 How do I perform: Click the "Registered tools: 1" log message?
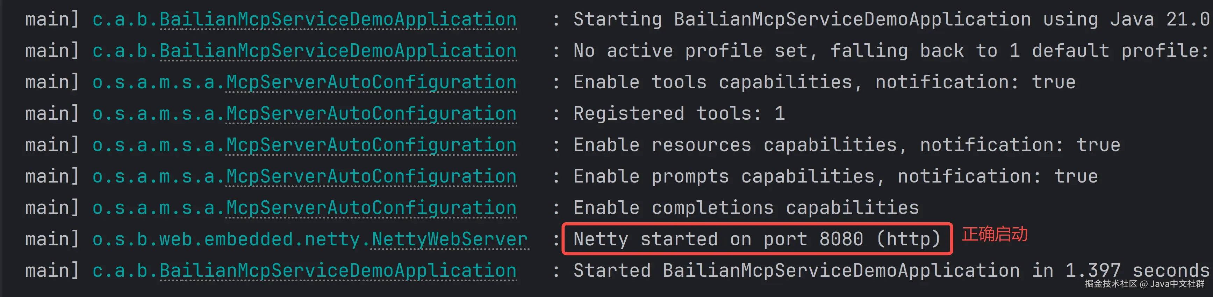pos(679,114)
